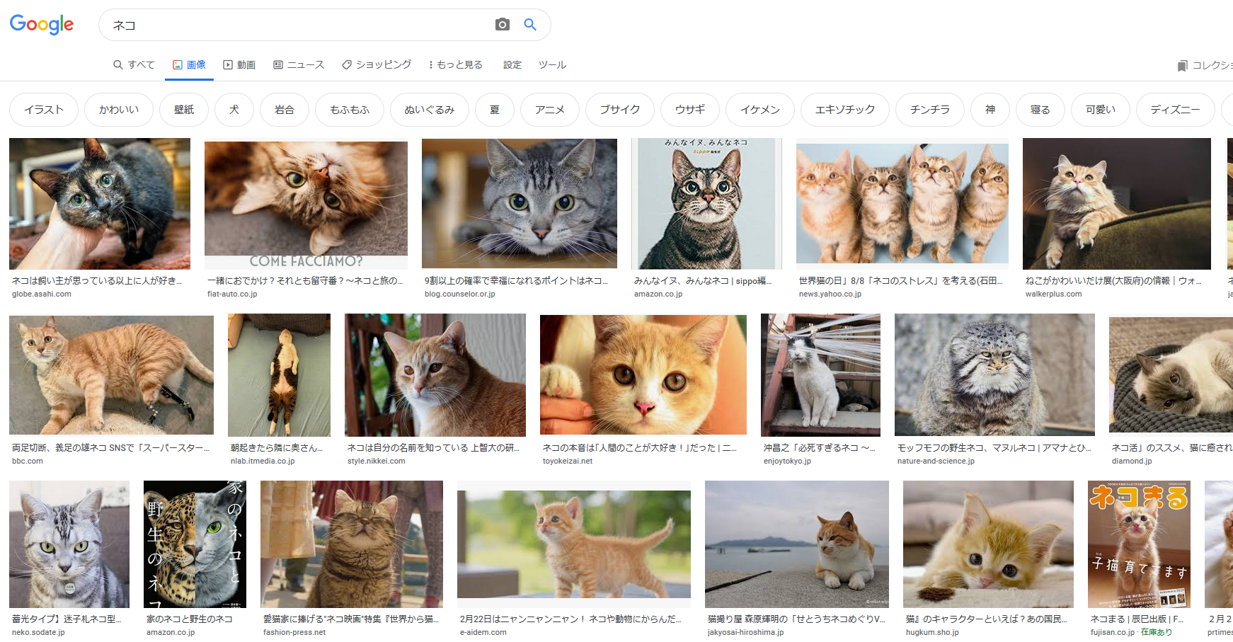Image resolution: width=1233 pixels, height=642 pixels.
Task: Filter by エキゾチック chip
Action: [x=845, y=110]
